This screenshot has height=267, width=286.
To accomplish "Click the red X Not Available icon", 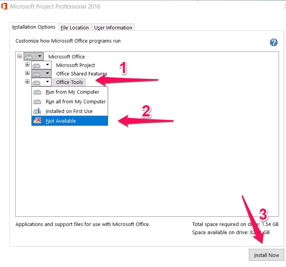I will (x=38, y=121).
